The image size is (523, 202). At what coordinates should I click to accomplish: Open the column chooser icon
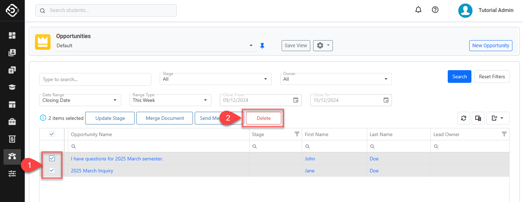pyautogui.click(x=478, y=118)
